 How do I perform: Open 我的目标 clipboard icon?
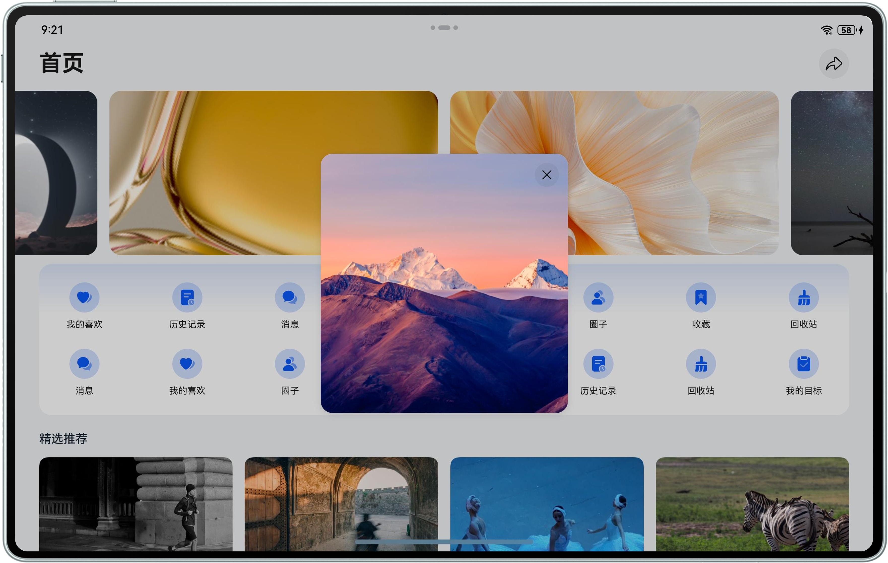coord(804,364)
